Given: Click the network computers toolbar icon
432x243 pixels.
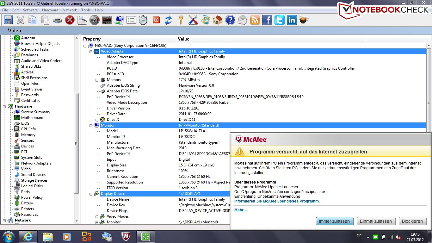Looking at the screenshot, I should 119,20.
